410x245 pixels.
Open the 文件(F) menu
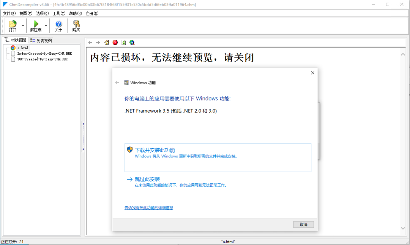tap(9, 13)
